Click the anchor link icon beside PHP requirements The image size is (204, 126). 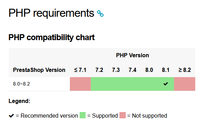pos(100,14)
